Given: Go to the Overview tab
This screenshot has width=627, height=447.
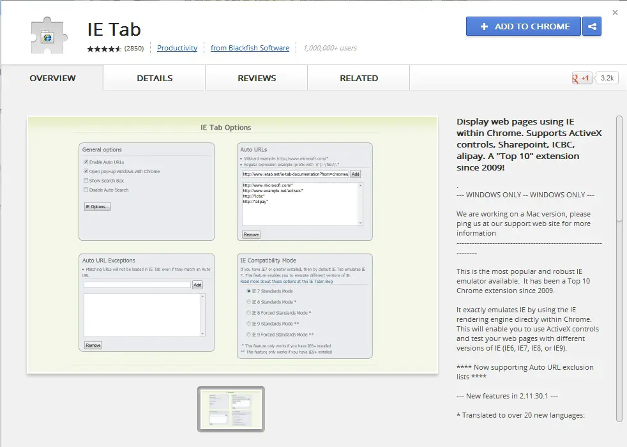Looking at the screenshot, I should 52,79.
